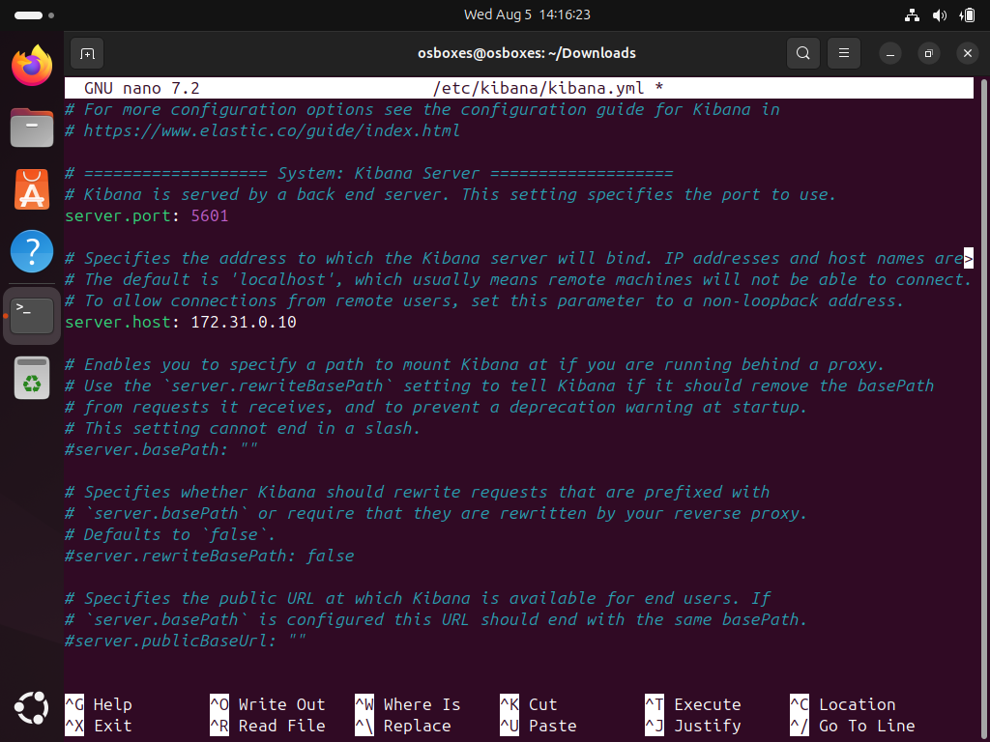
Task: Open the volume indicator
Action: 940,15
